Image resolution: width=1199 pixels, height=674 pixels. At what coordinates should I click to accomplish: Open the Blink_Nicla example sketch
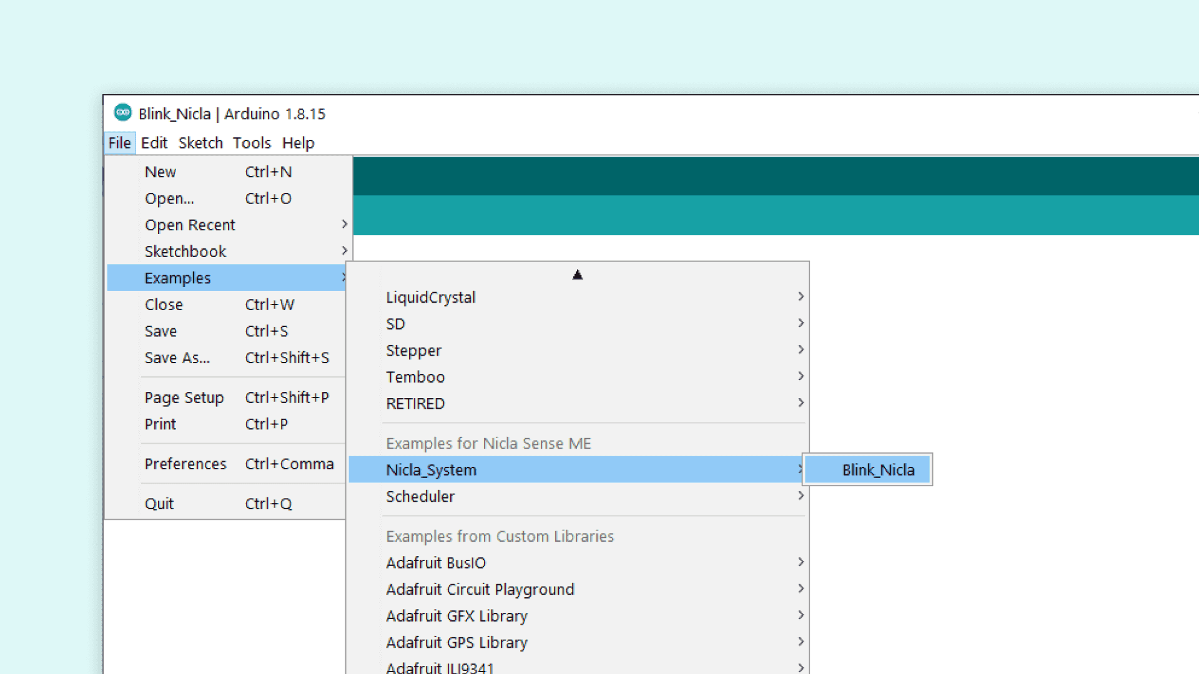coord(877,470)
